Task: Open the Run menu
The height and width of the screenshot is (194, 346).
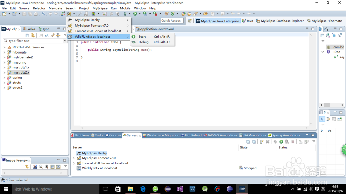Action: click(113, 8)
